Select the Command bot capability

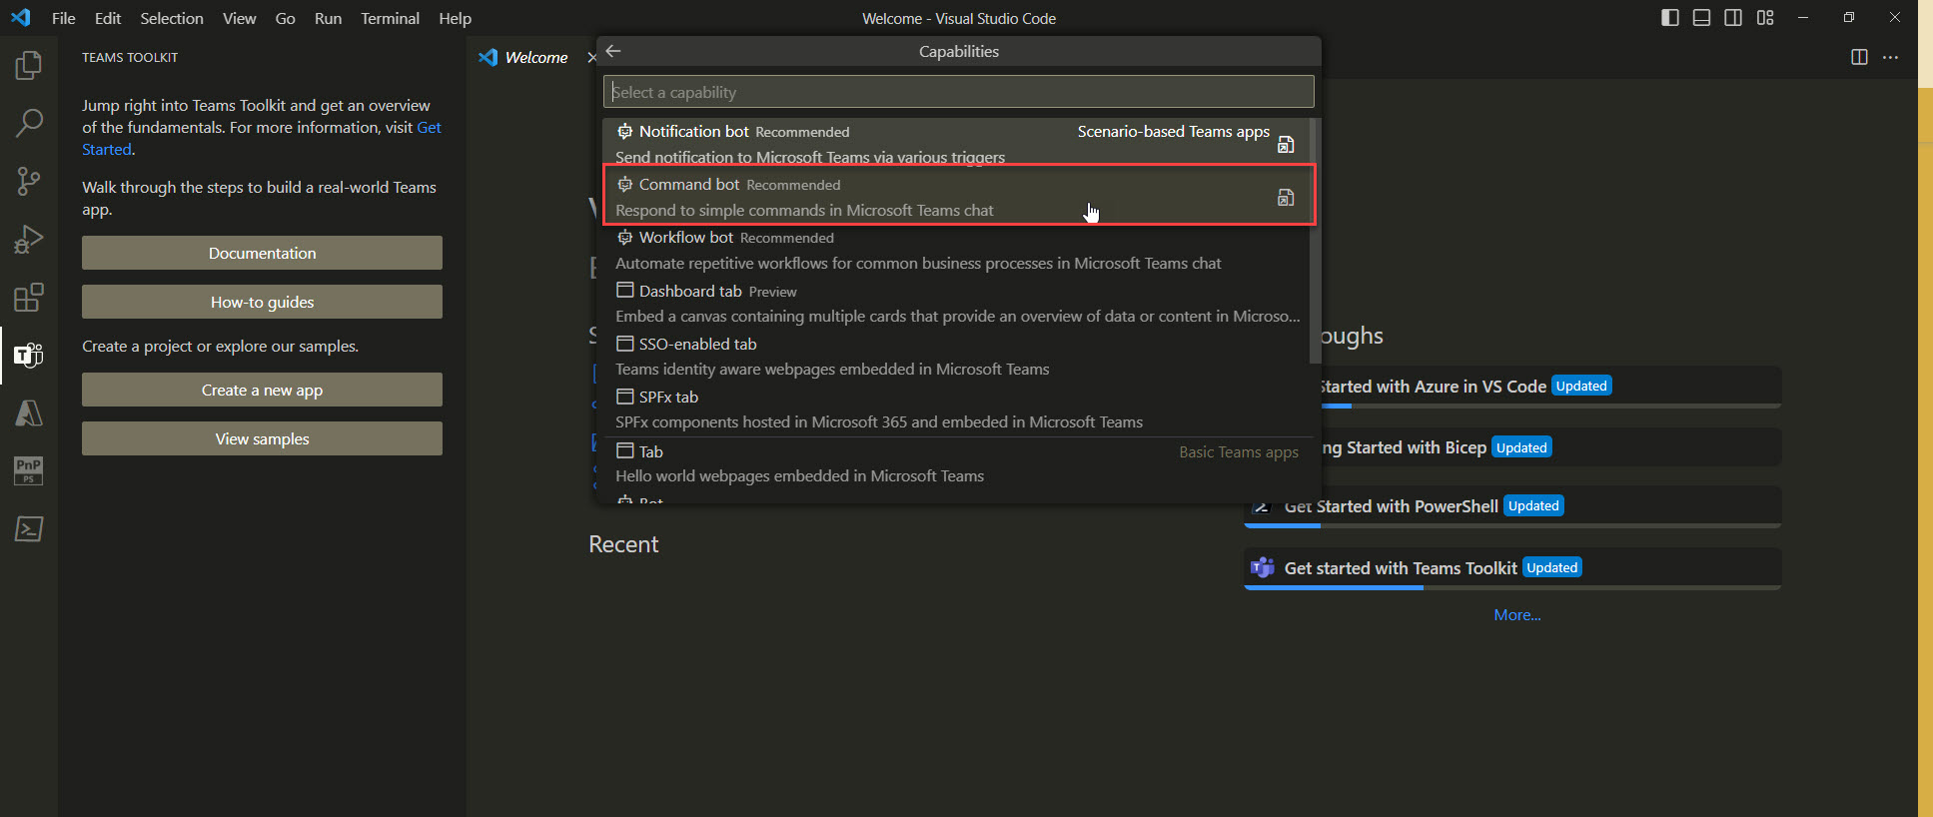click(956, 197)
